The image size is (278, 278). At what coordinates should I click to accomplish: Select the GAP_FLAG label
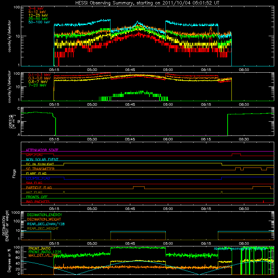(34, 155)
